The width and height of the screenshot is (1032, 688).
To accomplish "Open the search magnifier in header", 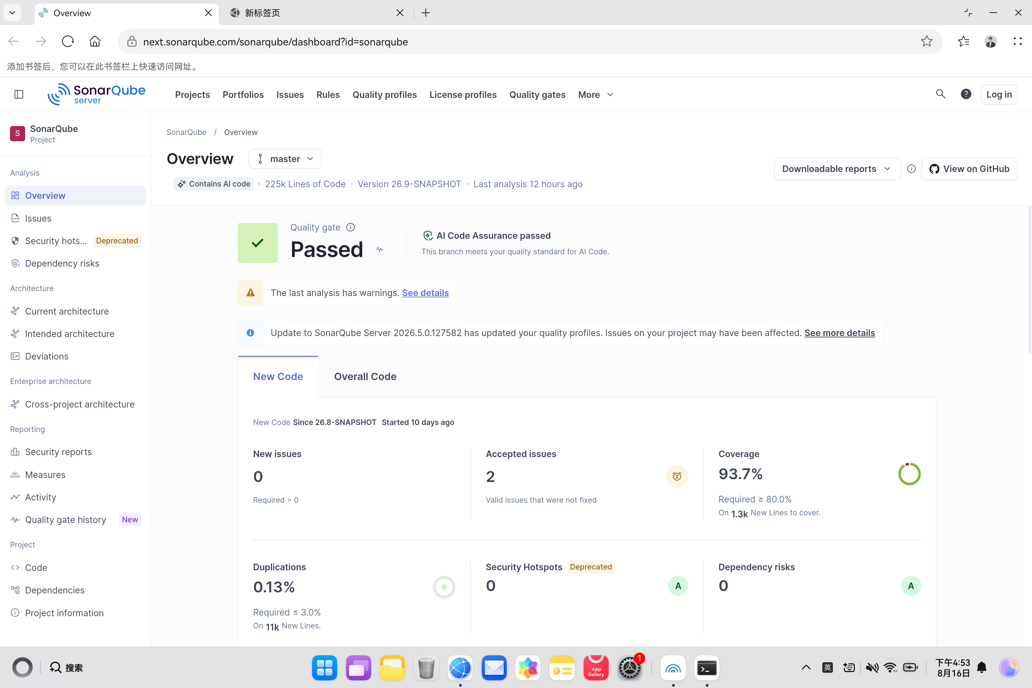I will tap(940, 94).
